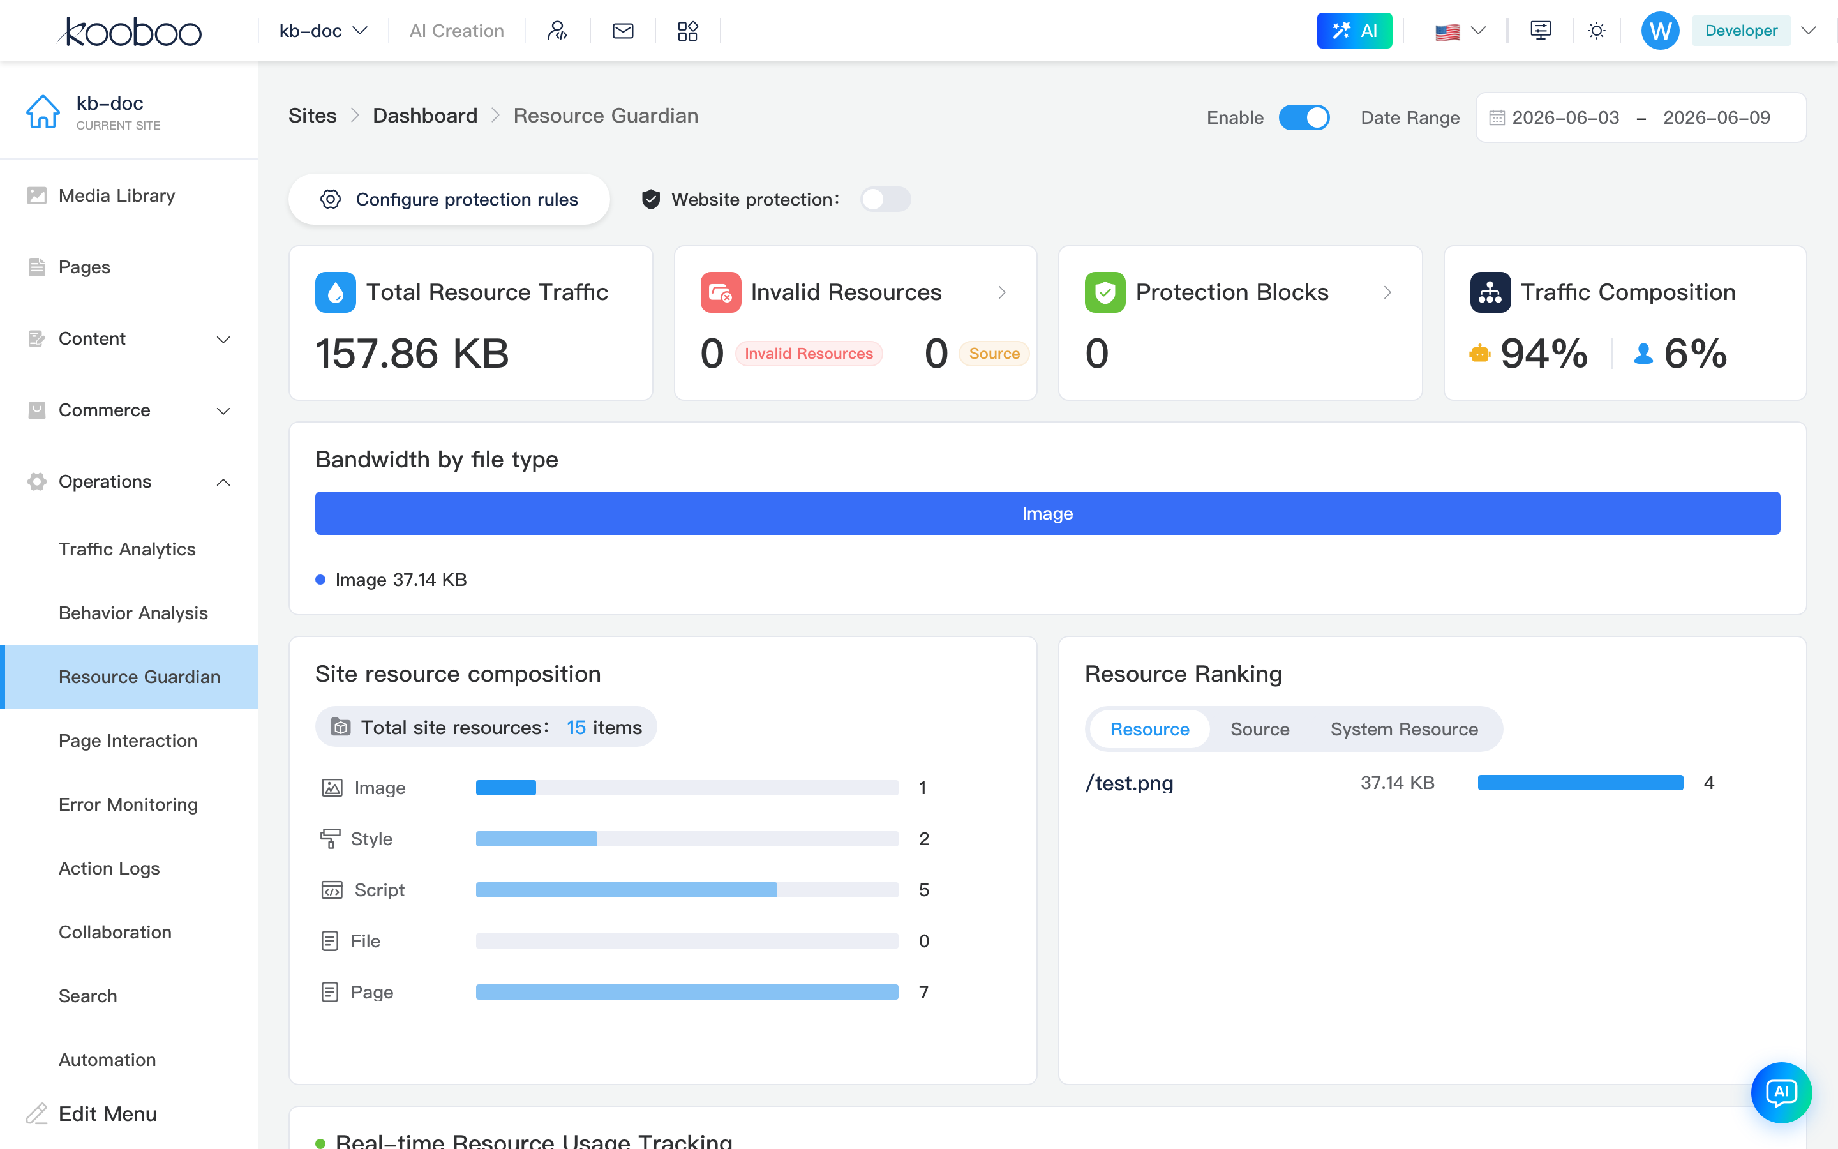
Task: Set the start date 2026-06-03
Action: click(x=1565, y=118)
